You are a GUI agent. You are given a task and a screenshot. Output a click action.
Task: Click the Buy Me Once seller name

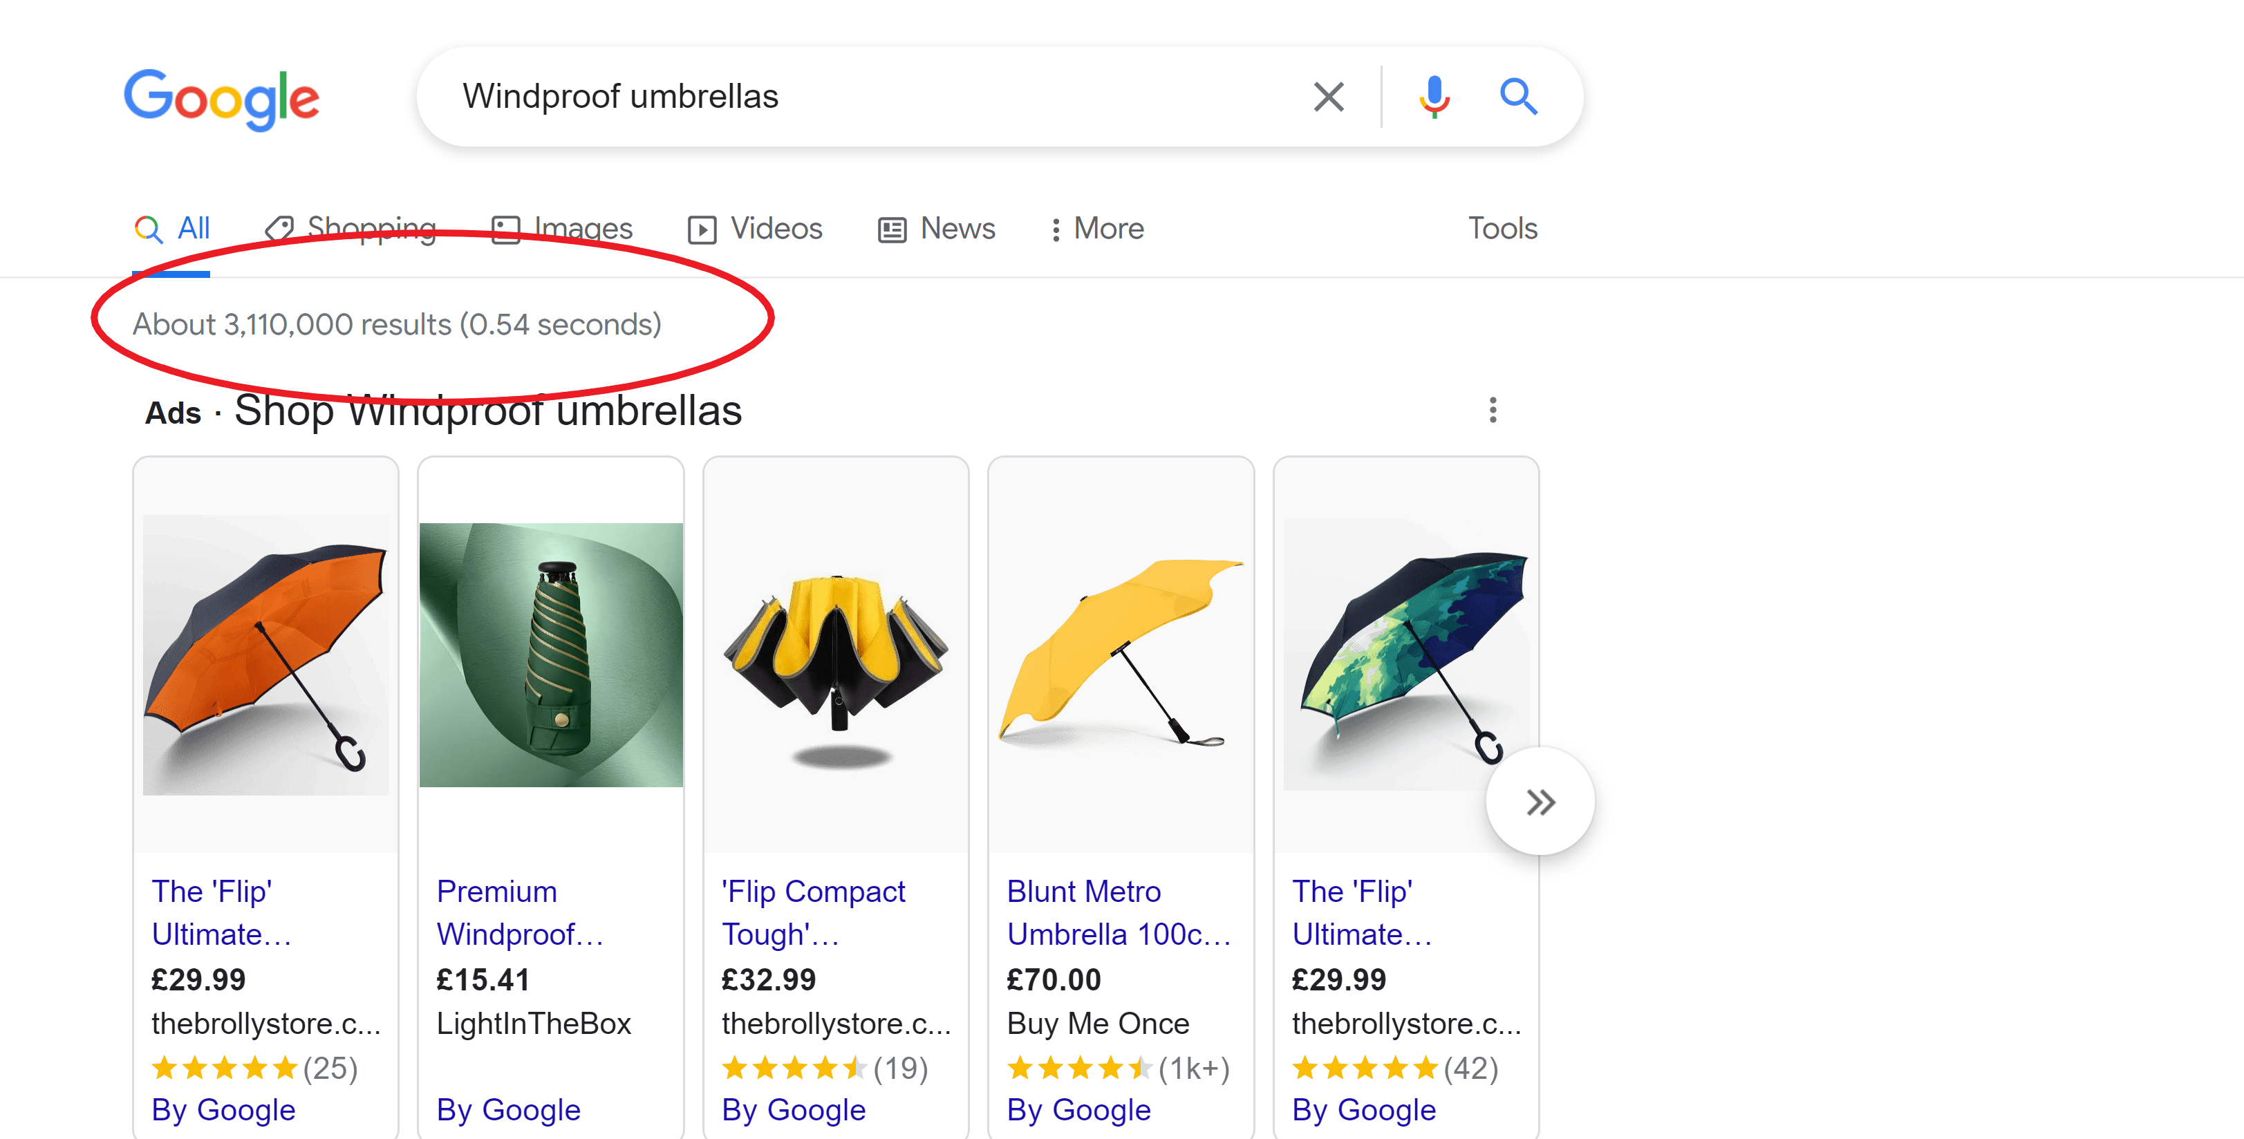(x=1098, y=1024)
